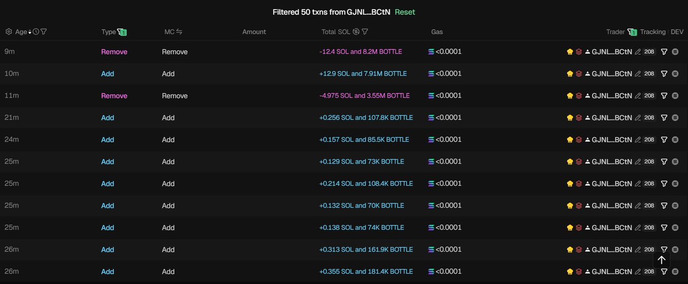Filter by trader in the 11m row
The width and height of the screenshot is (688, 284).
coord(664,96)
